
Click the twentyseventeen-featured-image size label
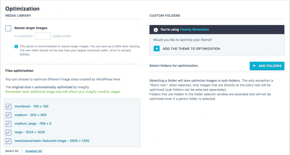pyautogui.click(x=52, y=141)
